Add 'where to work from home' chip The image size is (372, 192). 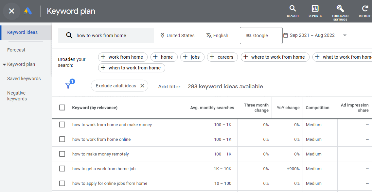click(275, 57)
